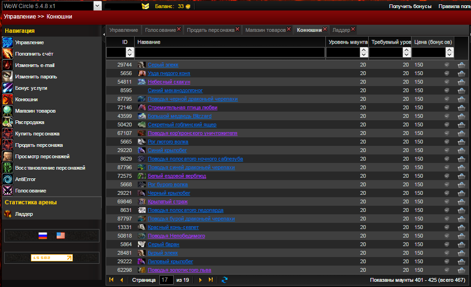471x287 pixels.
Task: Go to the last page of mounts
Action: tap(211, 280)
